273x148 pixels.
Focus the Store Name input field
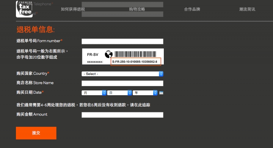122,83
